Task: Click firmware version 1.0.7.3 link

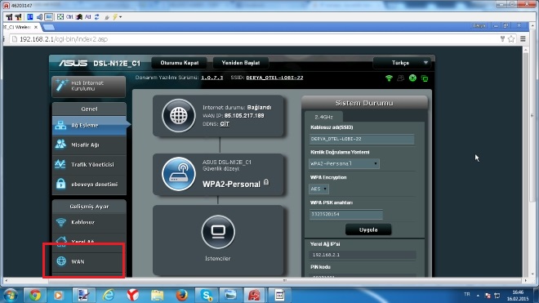Action: [212, 78]
